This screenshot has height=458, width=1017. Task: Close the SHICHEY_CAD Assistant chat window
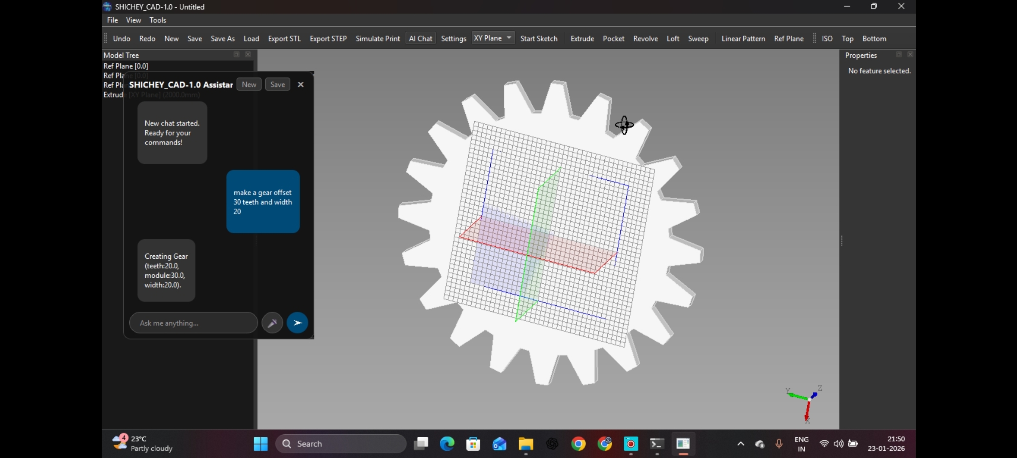point(300,84)
